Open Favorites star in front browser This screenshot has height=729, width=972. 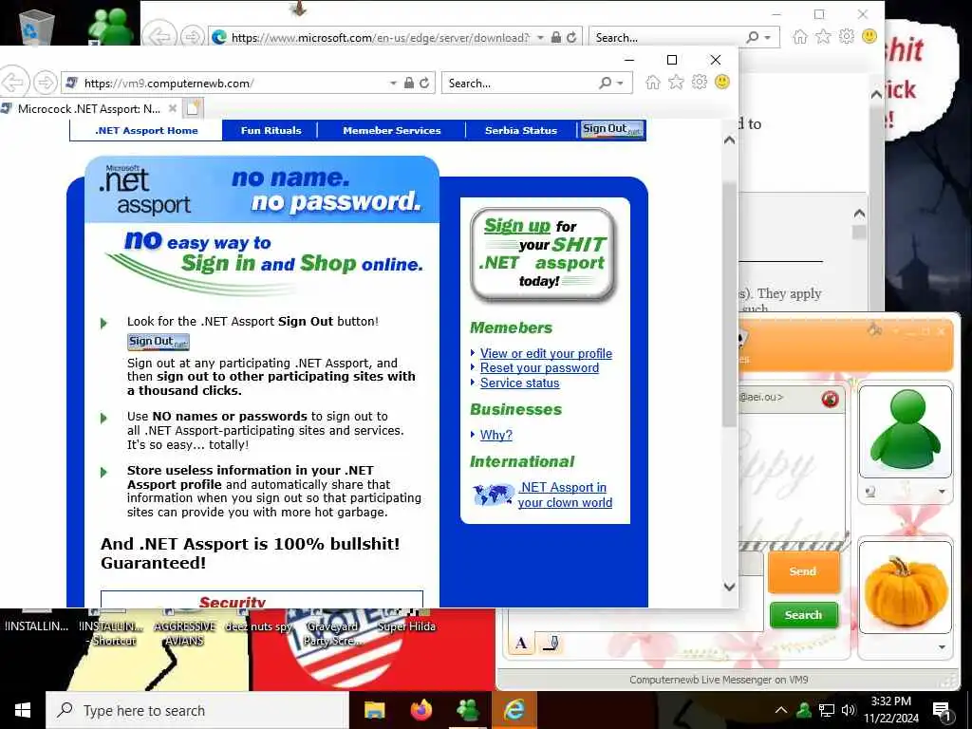click(x=676, y=83)
